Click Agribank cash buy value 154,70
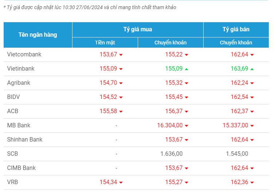This screenshot has height=195, width=275. pos(109,83)
